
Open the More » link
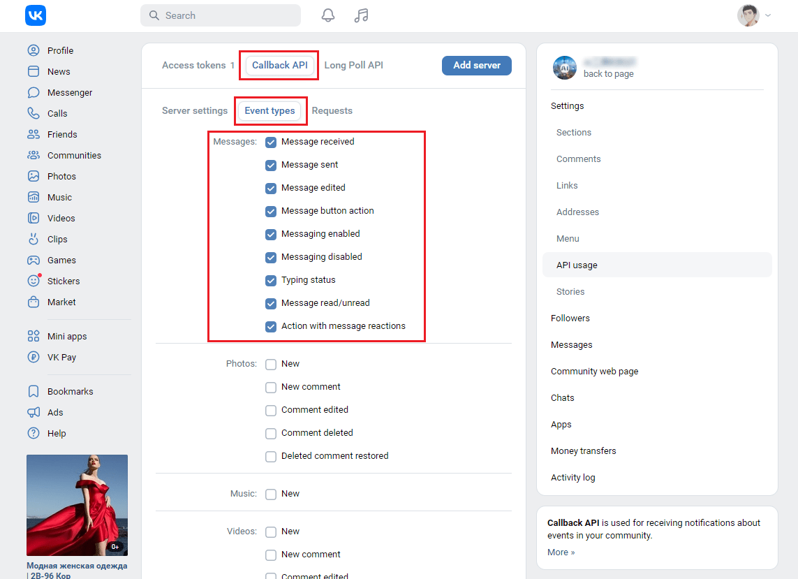point(561,552)
